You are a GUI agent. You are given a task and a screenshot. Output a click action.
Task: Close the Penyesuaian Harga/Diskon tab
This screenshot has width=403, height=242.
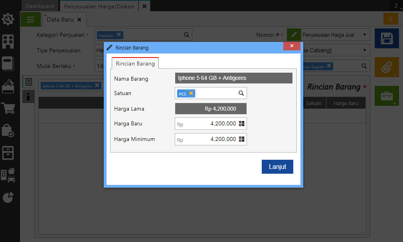[x=144, y=6]
